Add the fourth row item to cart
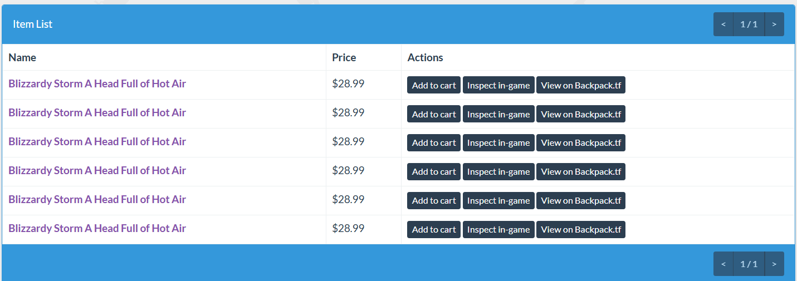The image size is (797, 281). click(434, 172)
